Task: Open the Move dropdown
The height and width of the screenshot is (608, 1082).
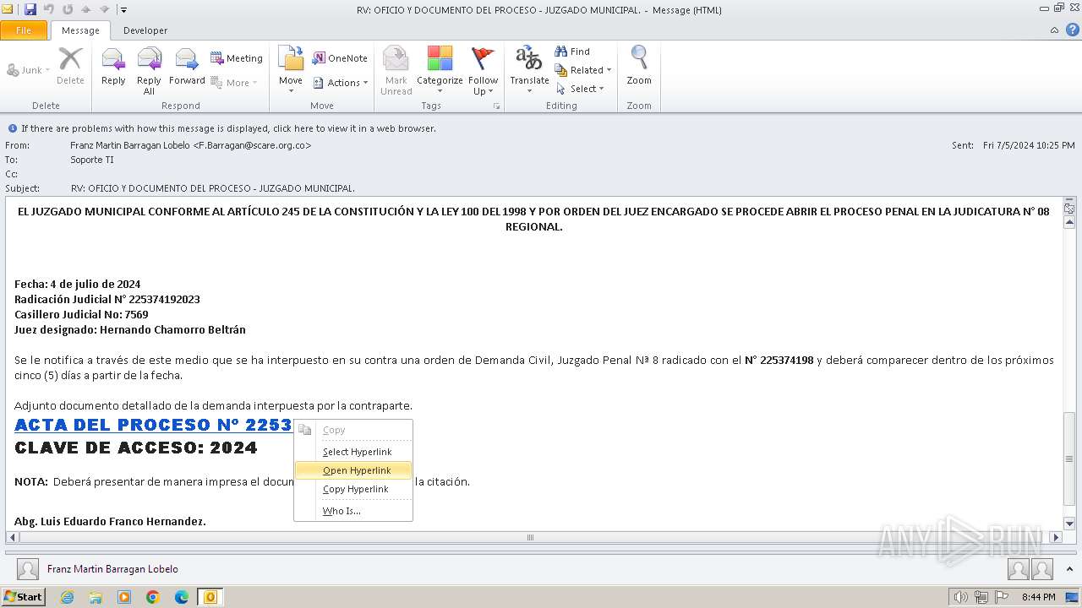Action: [291, 71]
